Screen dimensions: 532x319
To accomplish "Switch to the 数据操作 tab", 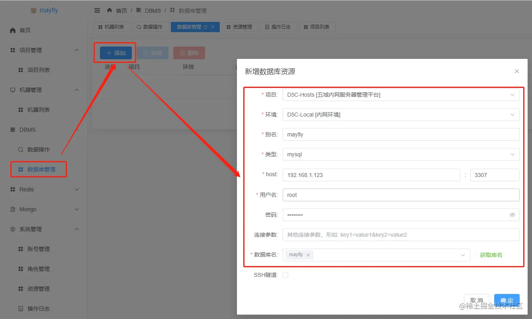I will (150, 27).
